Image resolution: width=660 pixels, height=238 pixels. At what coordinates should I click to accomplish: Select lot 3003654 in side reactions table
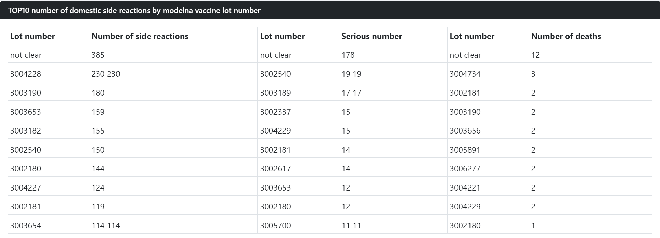point(26,226)
